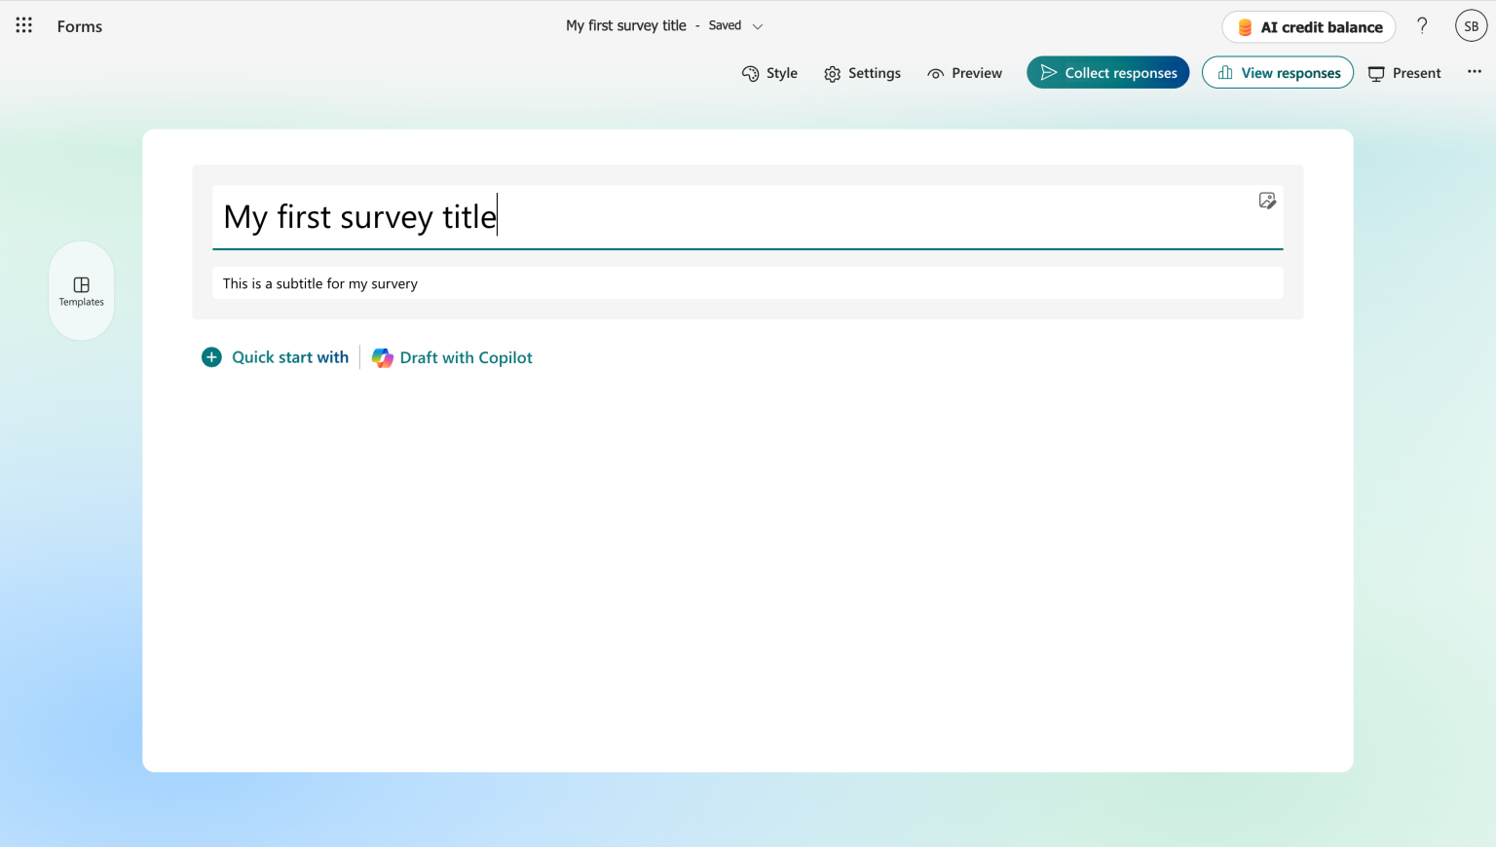Click the insert image icon in title
Image resolution: width=1496 pixels, height=847 pixels.
[1266, 201]
